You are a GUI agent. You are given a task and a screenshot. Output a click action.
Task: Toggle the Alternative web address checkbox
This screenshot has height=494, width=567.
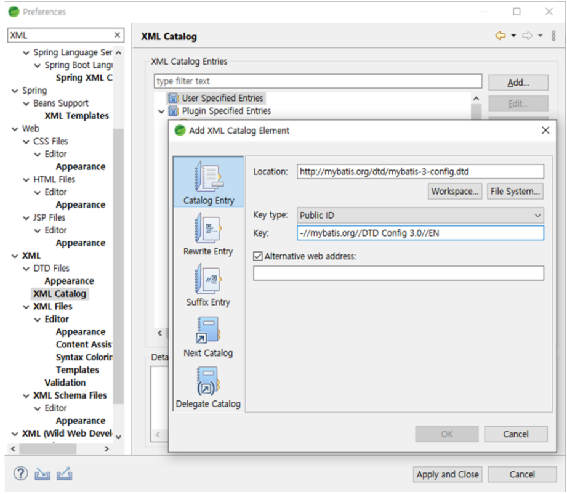257,256
